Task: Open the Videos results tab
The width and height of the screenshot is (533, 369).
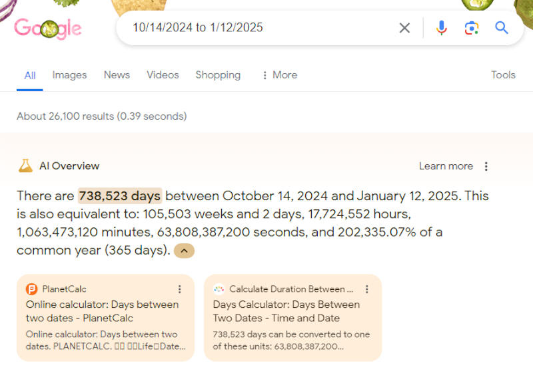Action: (163, 75)
